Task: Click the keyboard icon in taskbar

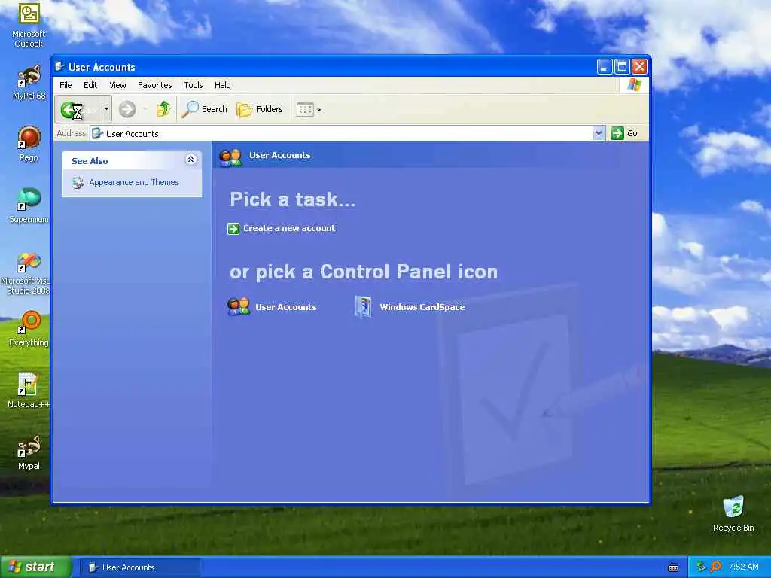Action: [673, 567]
